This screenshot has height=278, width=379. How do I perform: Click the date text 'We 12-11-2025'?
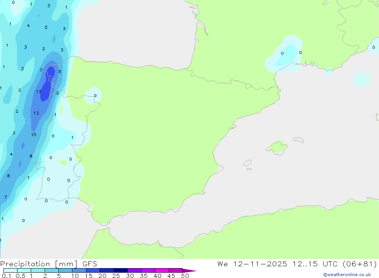(x=252, y=264)
